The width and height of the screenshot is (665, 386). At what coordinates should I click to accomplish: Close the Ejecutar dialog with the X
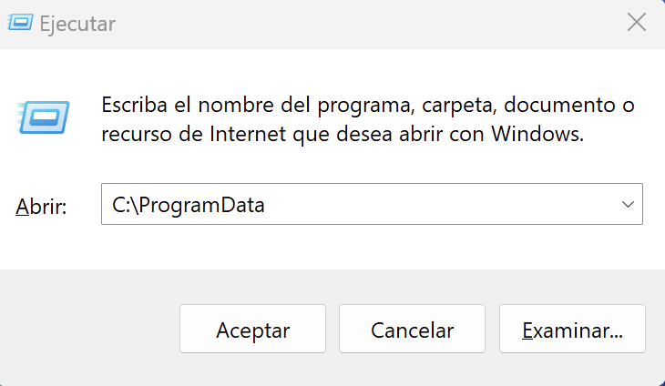tap(637, 22)
